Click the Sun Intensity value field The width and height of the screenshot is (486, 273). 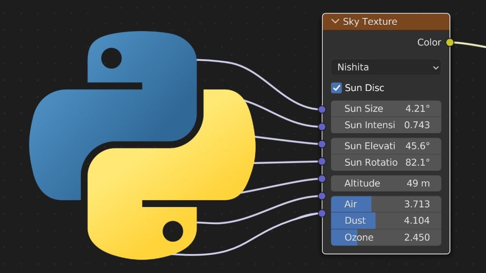coord(386,125)
